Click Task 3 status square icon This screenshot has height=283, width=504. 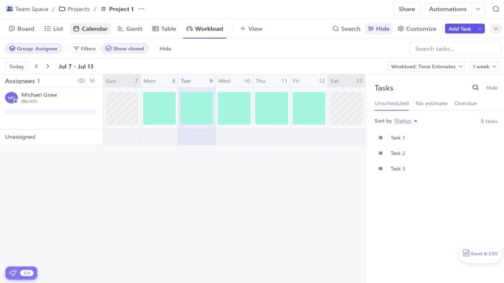[380, 169]
